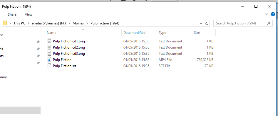The width and height of the screenshot is (278, 116).
Task: Open the View ribbon tab
Action: [x=29, y=14]
